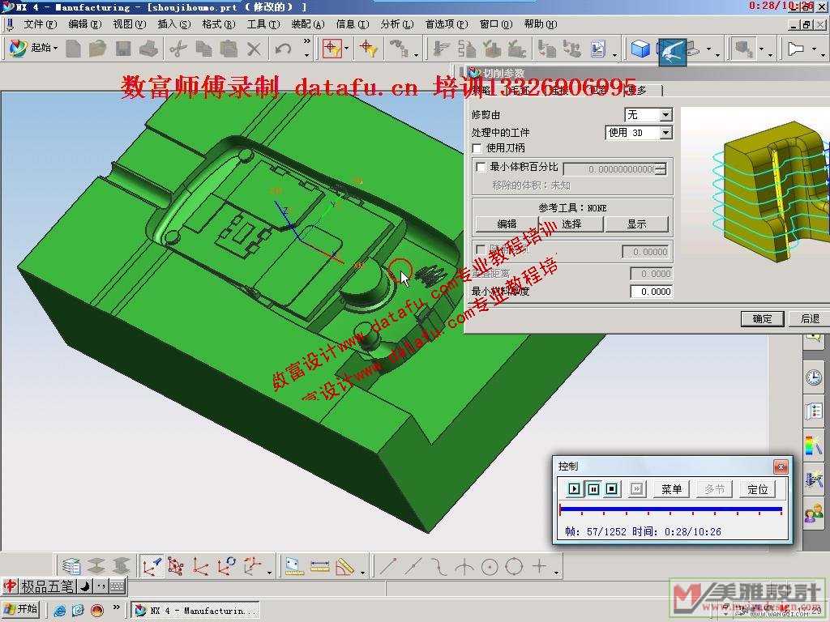
Task: Click the measure angle protractor icon
Action: [x=345, y=566]
